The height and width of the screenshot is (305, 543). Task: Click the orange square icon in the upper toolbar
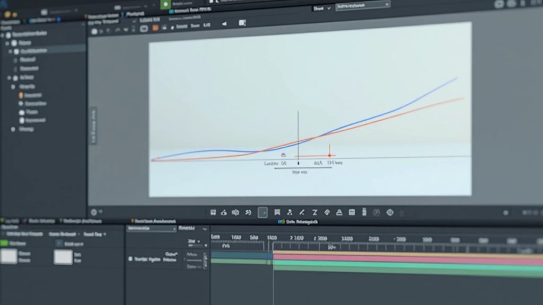155,28
